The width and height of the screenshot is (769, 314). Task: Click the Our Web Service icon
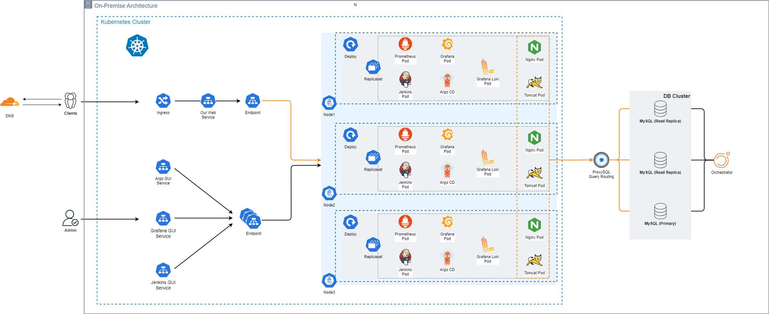tap(208, 101)
